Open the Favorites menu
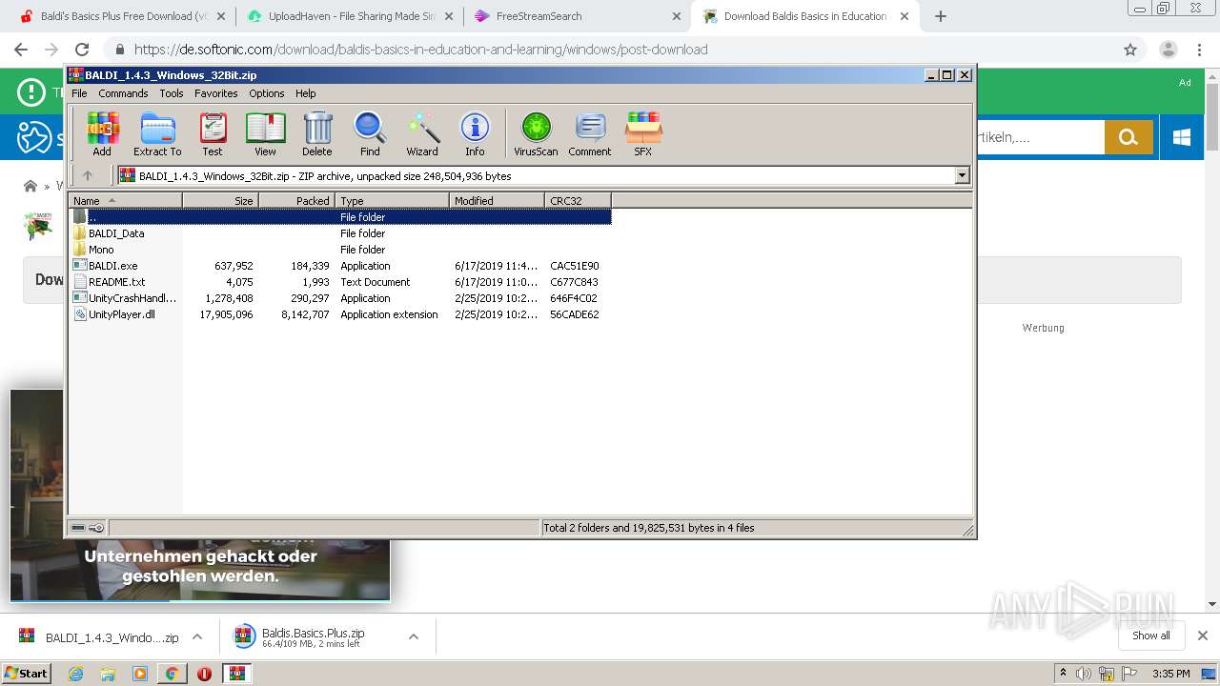This screenshot has width=1220, height=686. click(216, 93)
